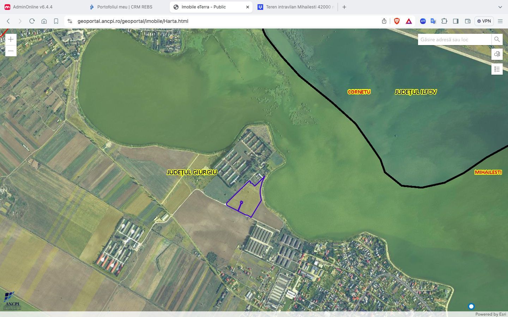Open a new browser tab
Image resolution: width=508 pixels, height=317 pixels.
pyautogui.click(x=344, y=7)
